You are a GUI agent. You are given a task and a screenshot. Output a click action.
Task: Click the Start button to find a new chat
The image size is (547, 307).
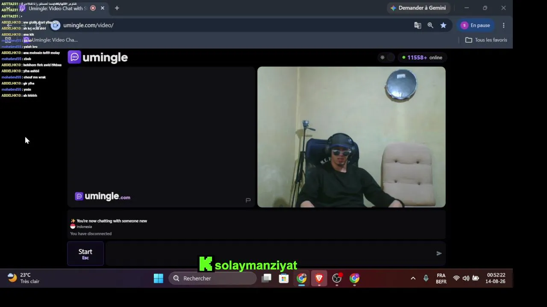[x=85, y=253]
